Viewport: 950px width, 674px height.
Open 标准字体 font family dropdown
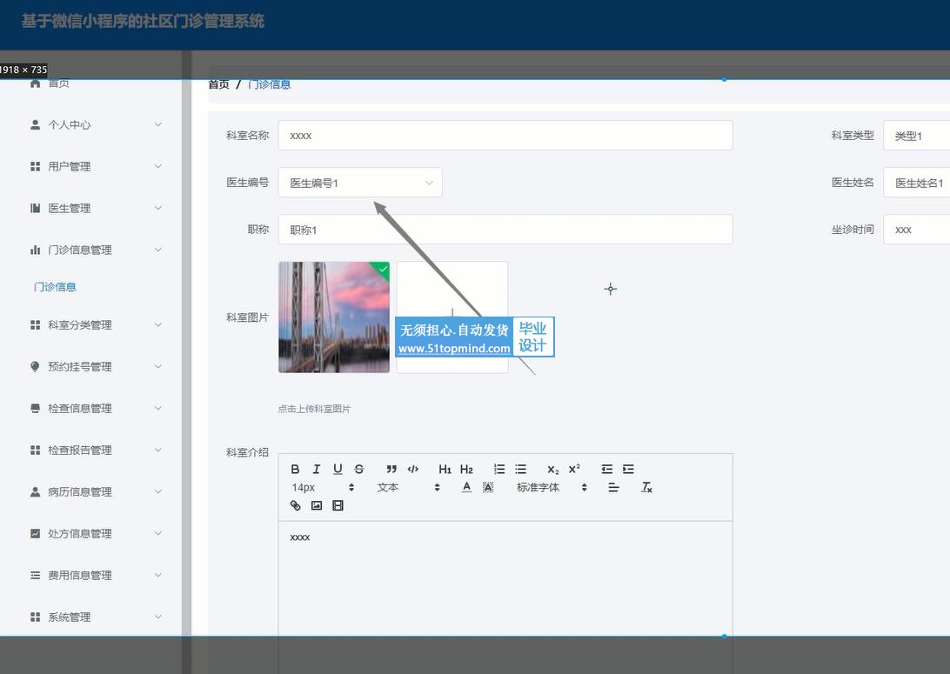click(551, 488)
